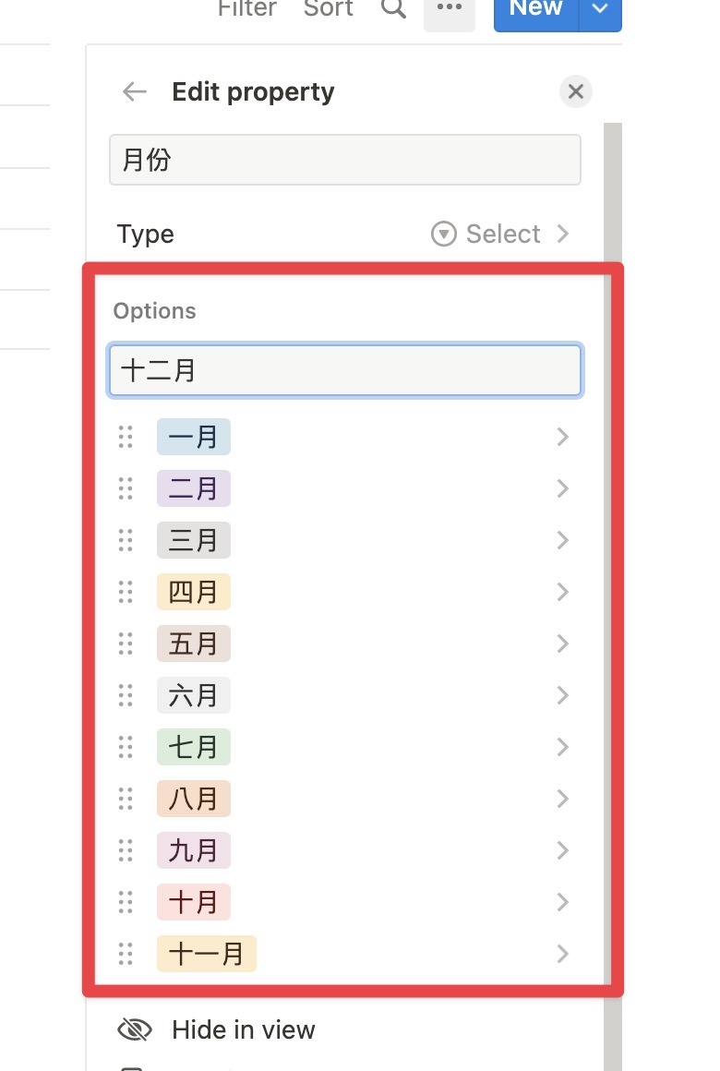Screen dimensions: 720x1071
Task: Close the Edit property panel
Action: [x=576, y=90]
